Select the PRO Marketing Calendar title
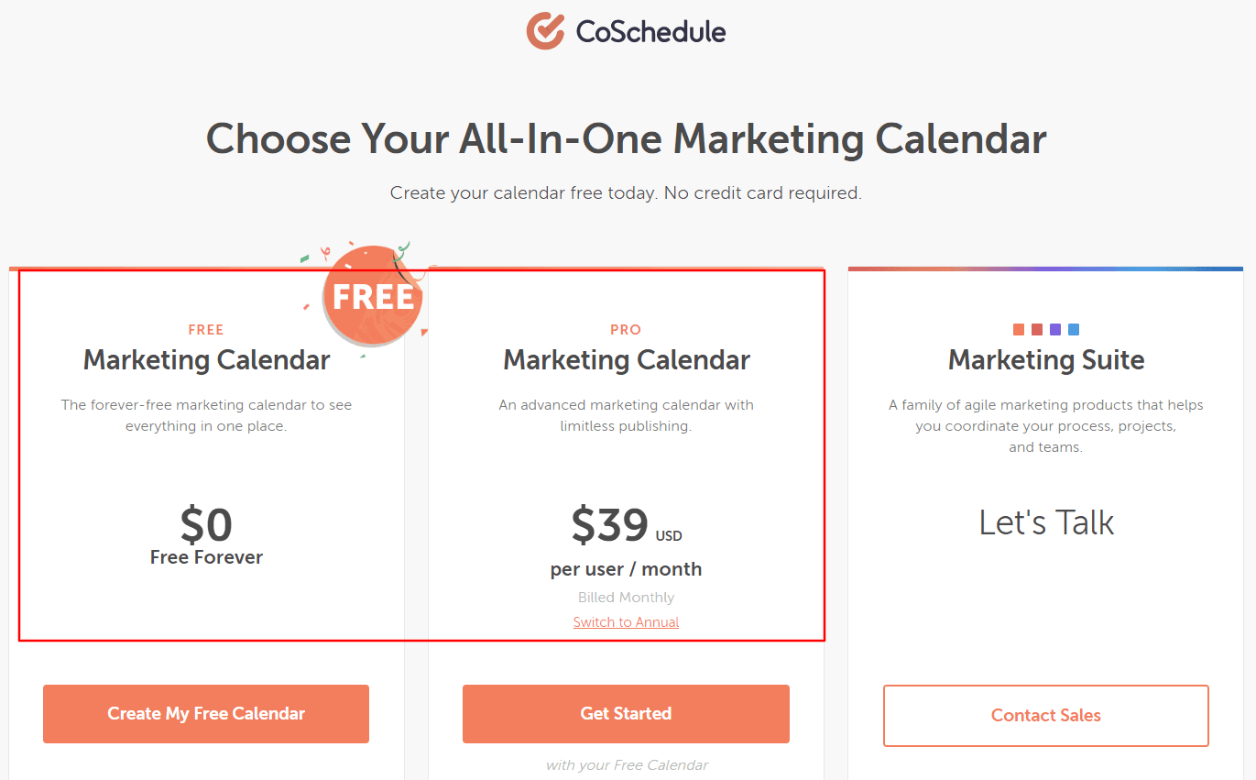 [627, 360]
